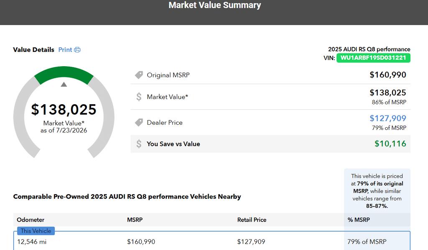This screenshot has height=250, width=428.
Task: Click the printer icon beside Print
Action: tap(77, 50)
